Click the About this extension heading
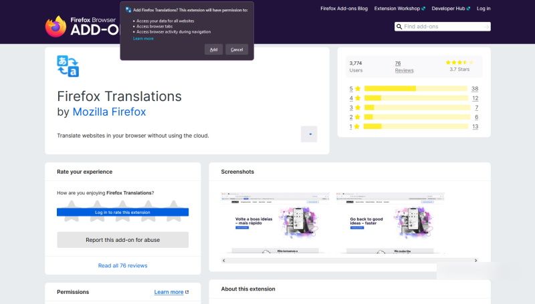This screenshot has width=535, height=304. point(248,289)
